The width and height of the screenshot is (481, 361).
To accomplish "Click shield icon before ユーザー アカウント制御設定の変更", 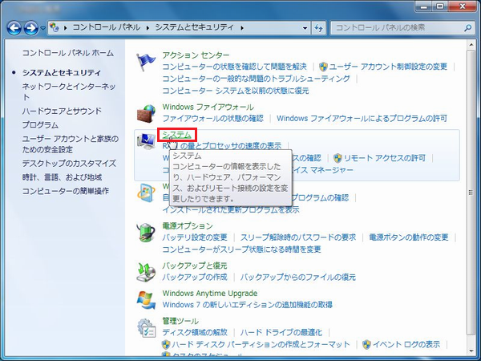I will [x=323, y=67].
